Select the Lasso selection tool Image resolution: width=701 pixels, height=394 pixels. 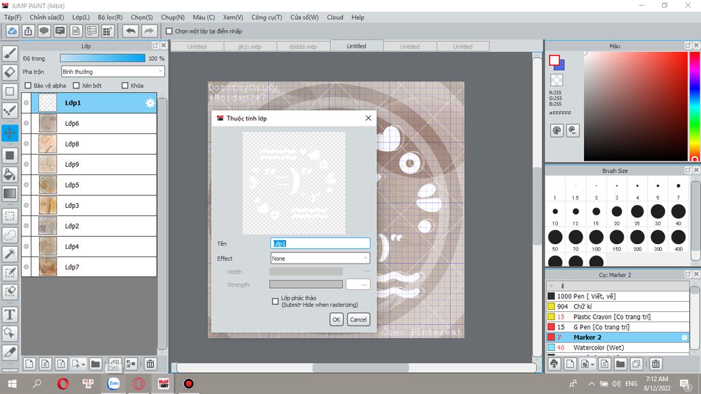pyautogui.click(x=10, y=235)
